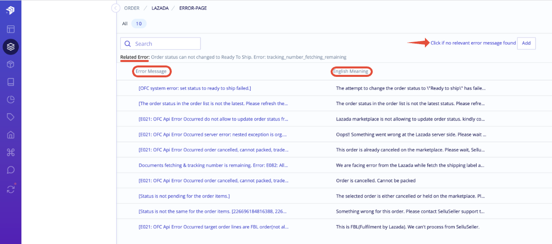
Task: Click the Add button
Action: tap(526, 43)
